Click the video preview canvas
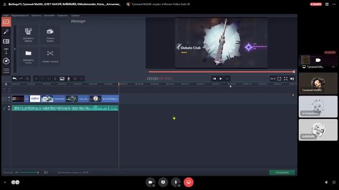 tap(221, 43)
